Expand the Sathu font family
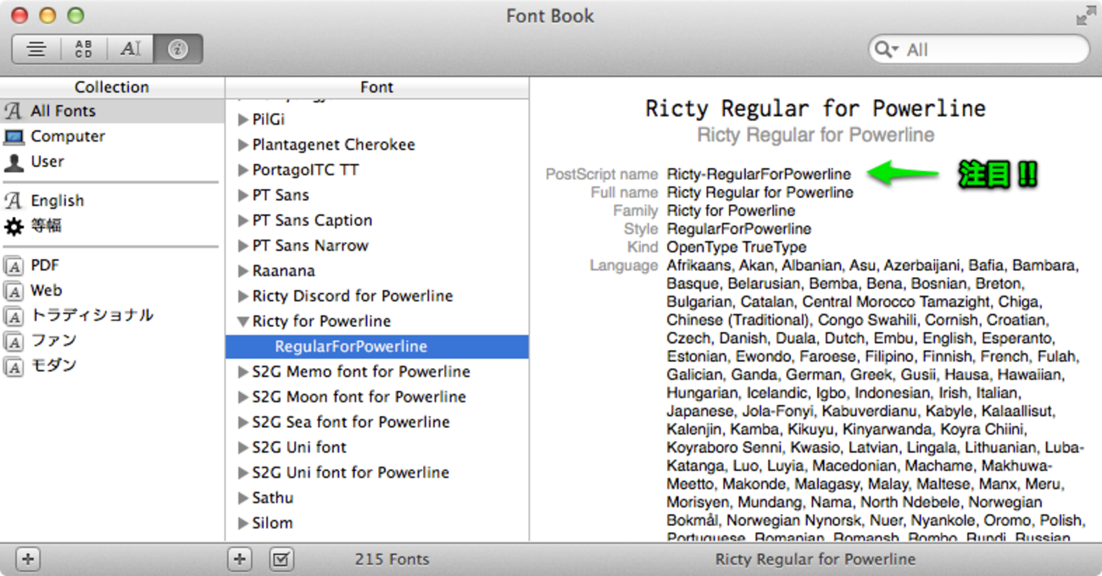The width and height of the screenshot is (1102, 576). tap(243, 498)
